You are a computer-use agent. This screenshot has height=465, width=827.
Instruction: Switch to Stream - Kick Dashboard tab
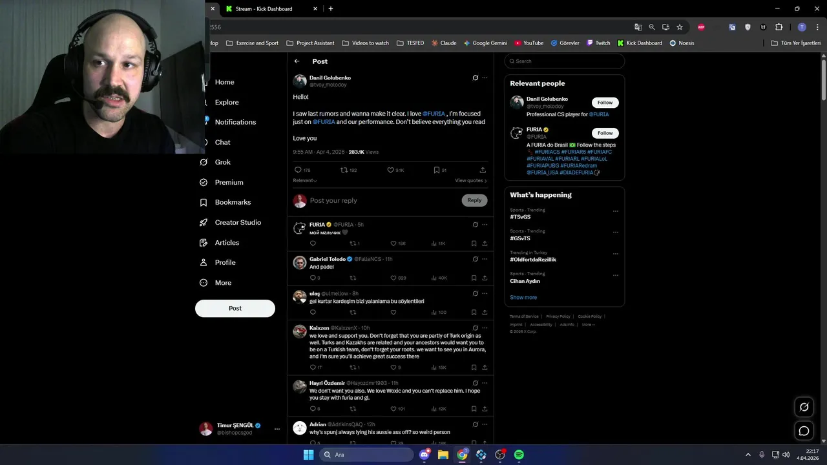[271, 8]
